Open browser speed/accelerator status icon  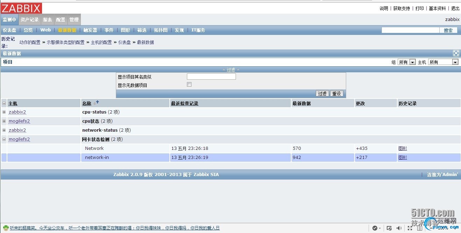pyautogui.click(x=375, y=228)
